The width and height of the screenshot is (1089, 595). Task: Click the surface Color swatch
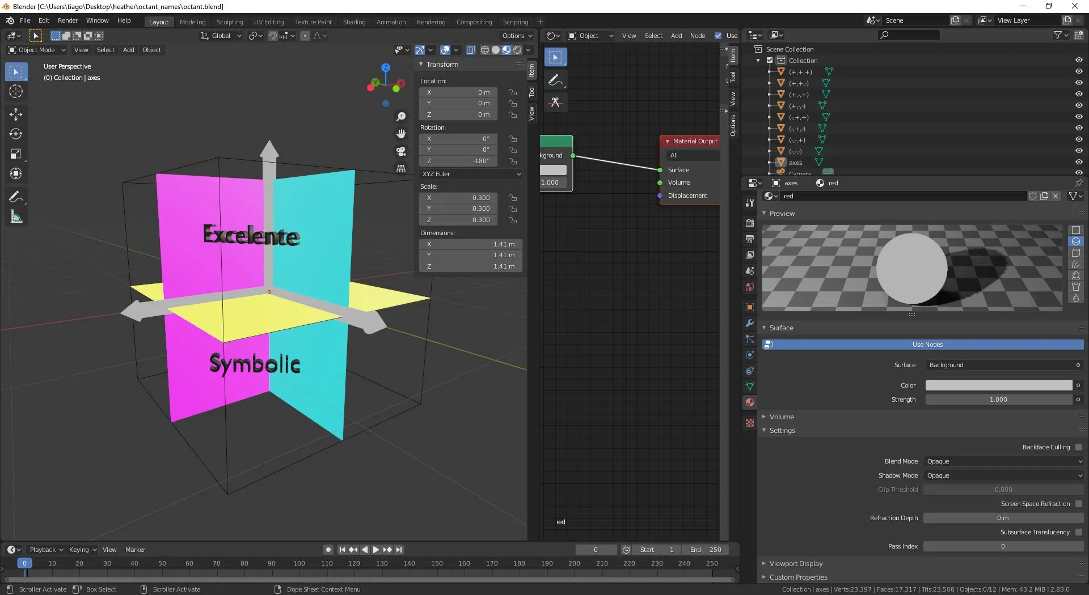point(999,385)
